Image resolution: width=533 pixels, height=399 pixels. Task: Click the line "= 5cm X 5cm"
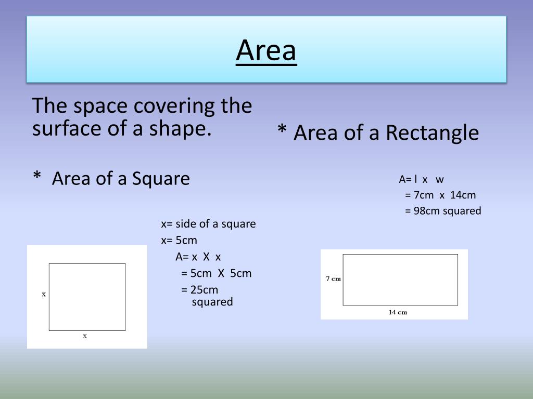coord(216,273)
